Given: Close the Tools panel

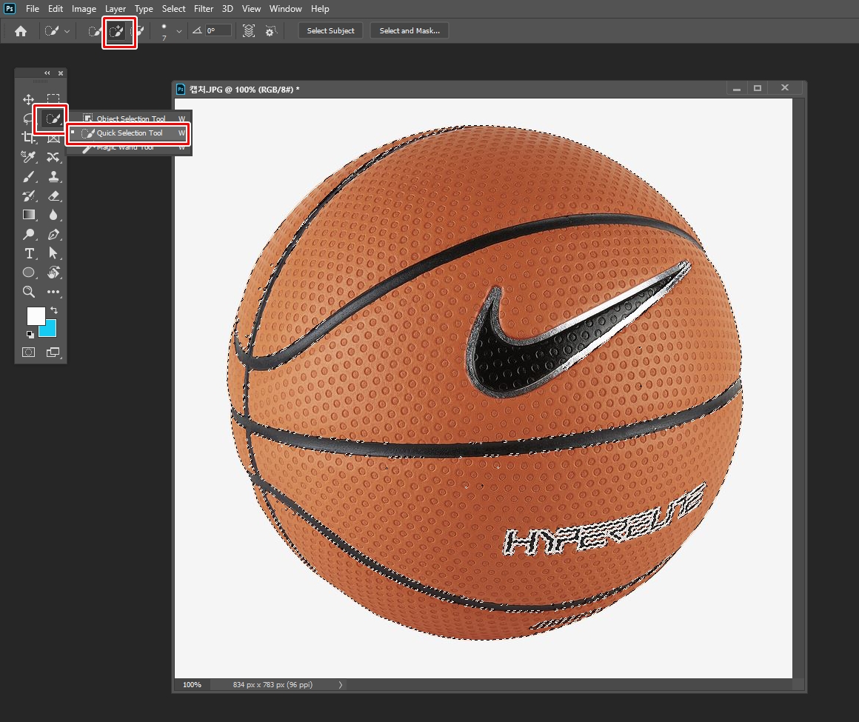Looking at the screenshot, I should (x=61, y=73).
